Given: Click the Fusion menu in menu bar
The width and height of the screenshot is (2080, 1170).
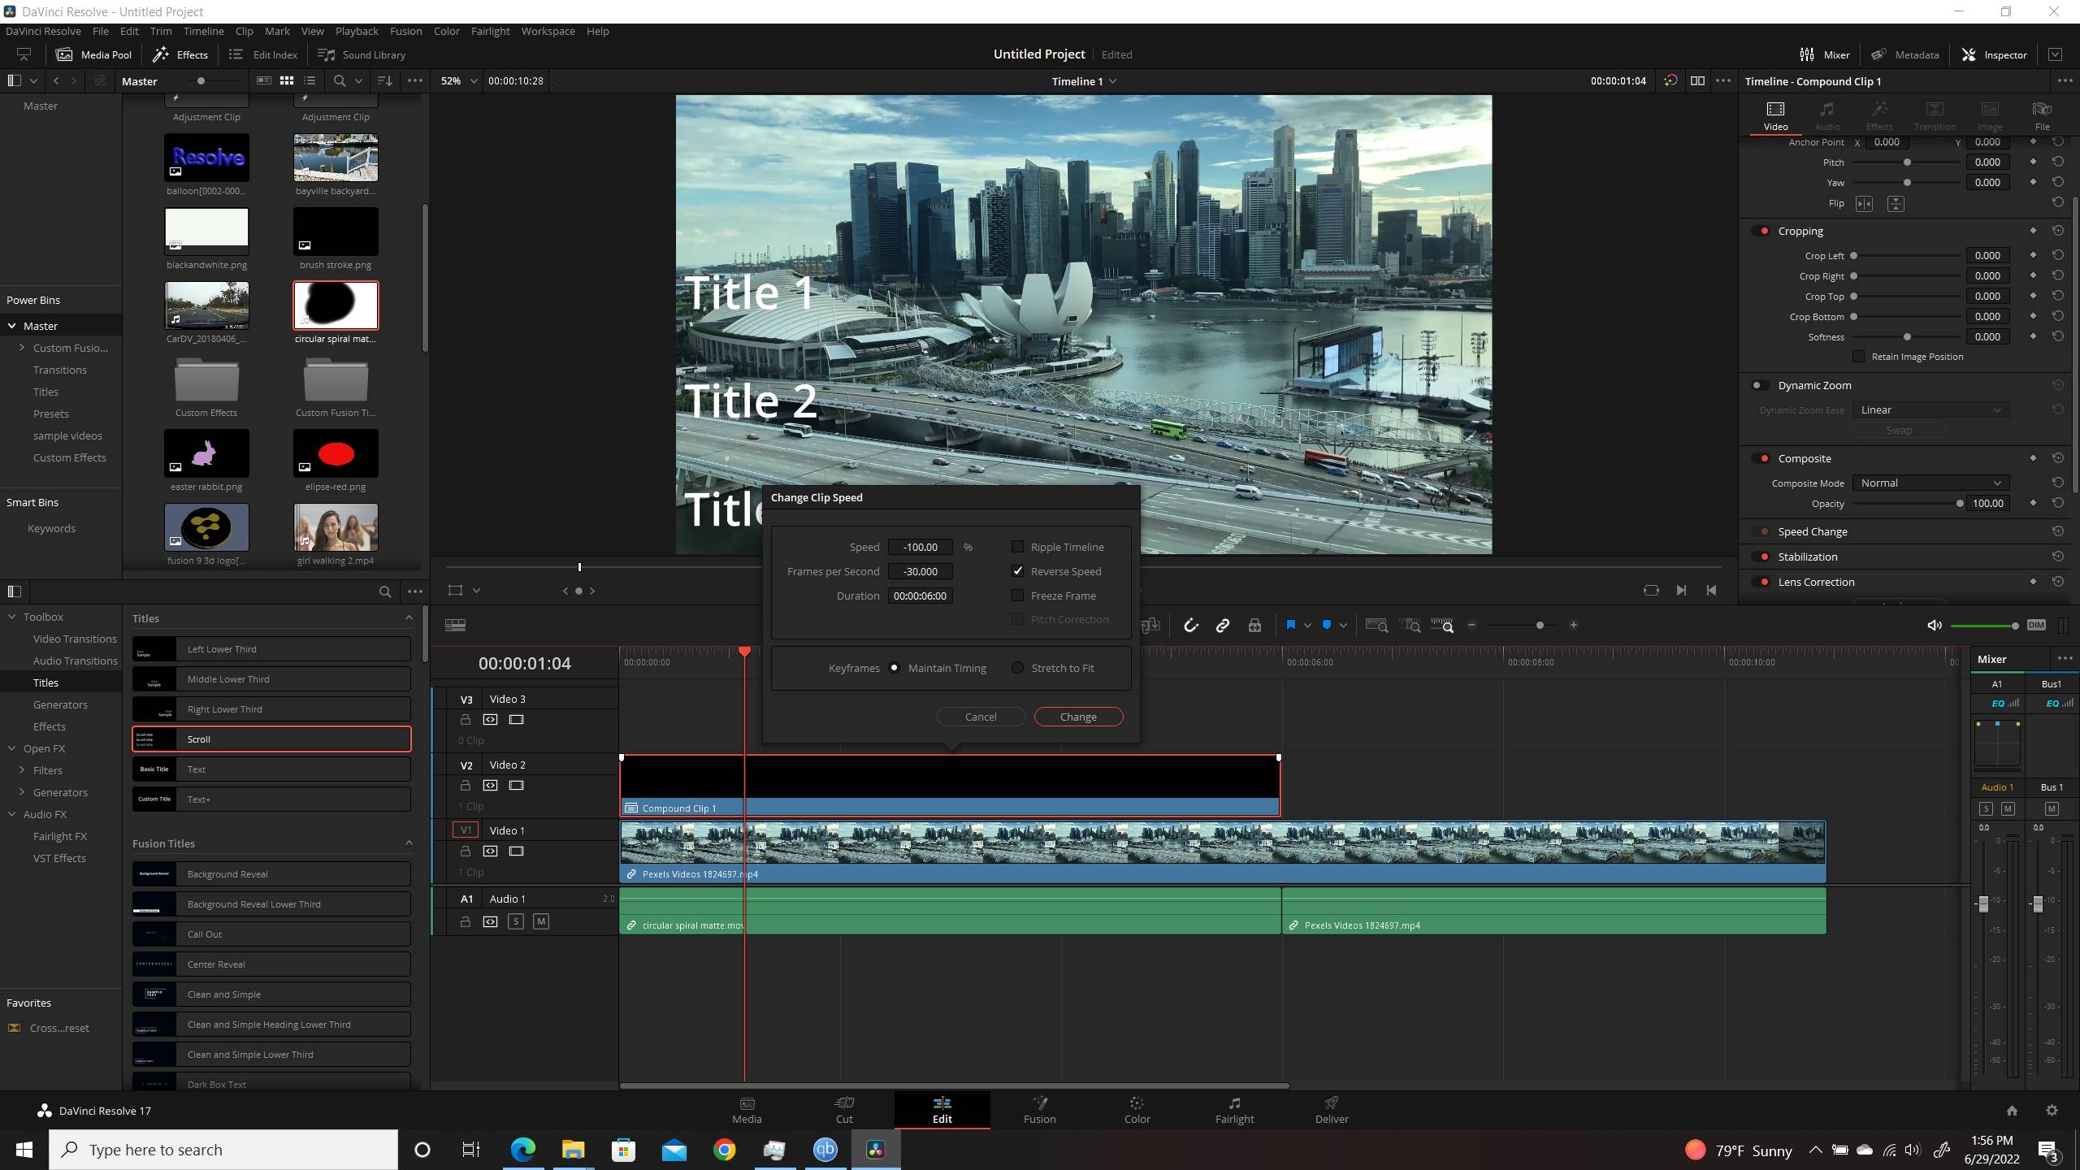Looking at the screenshot, I should (405, 30).
